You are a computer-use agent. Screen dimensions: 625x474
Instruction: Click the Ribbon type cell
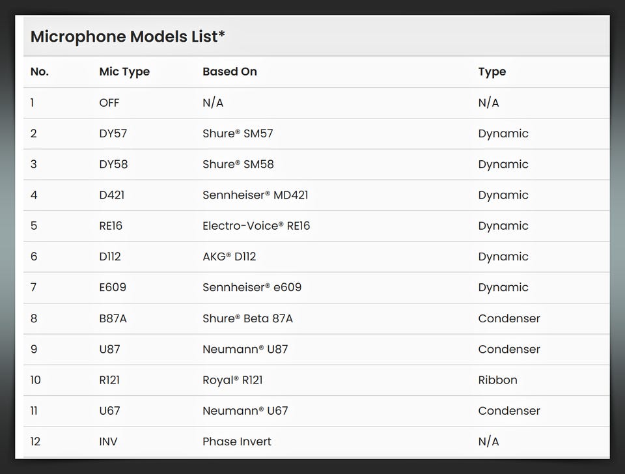pyautogui.click(x=497, y=380)
